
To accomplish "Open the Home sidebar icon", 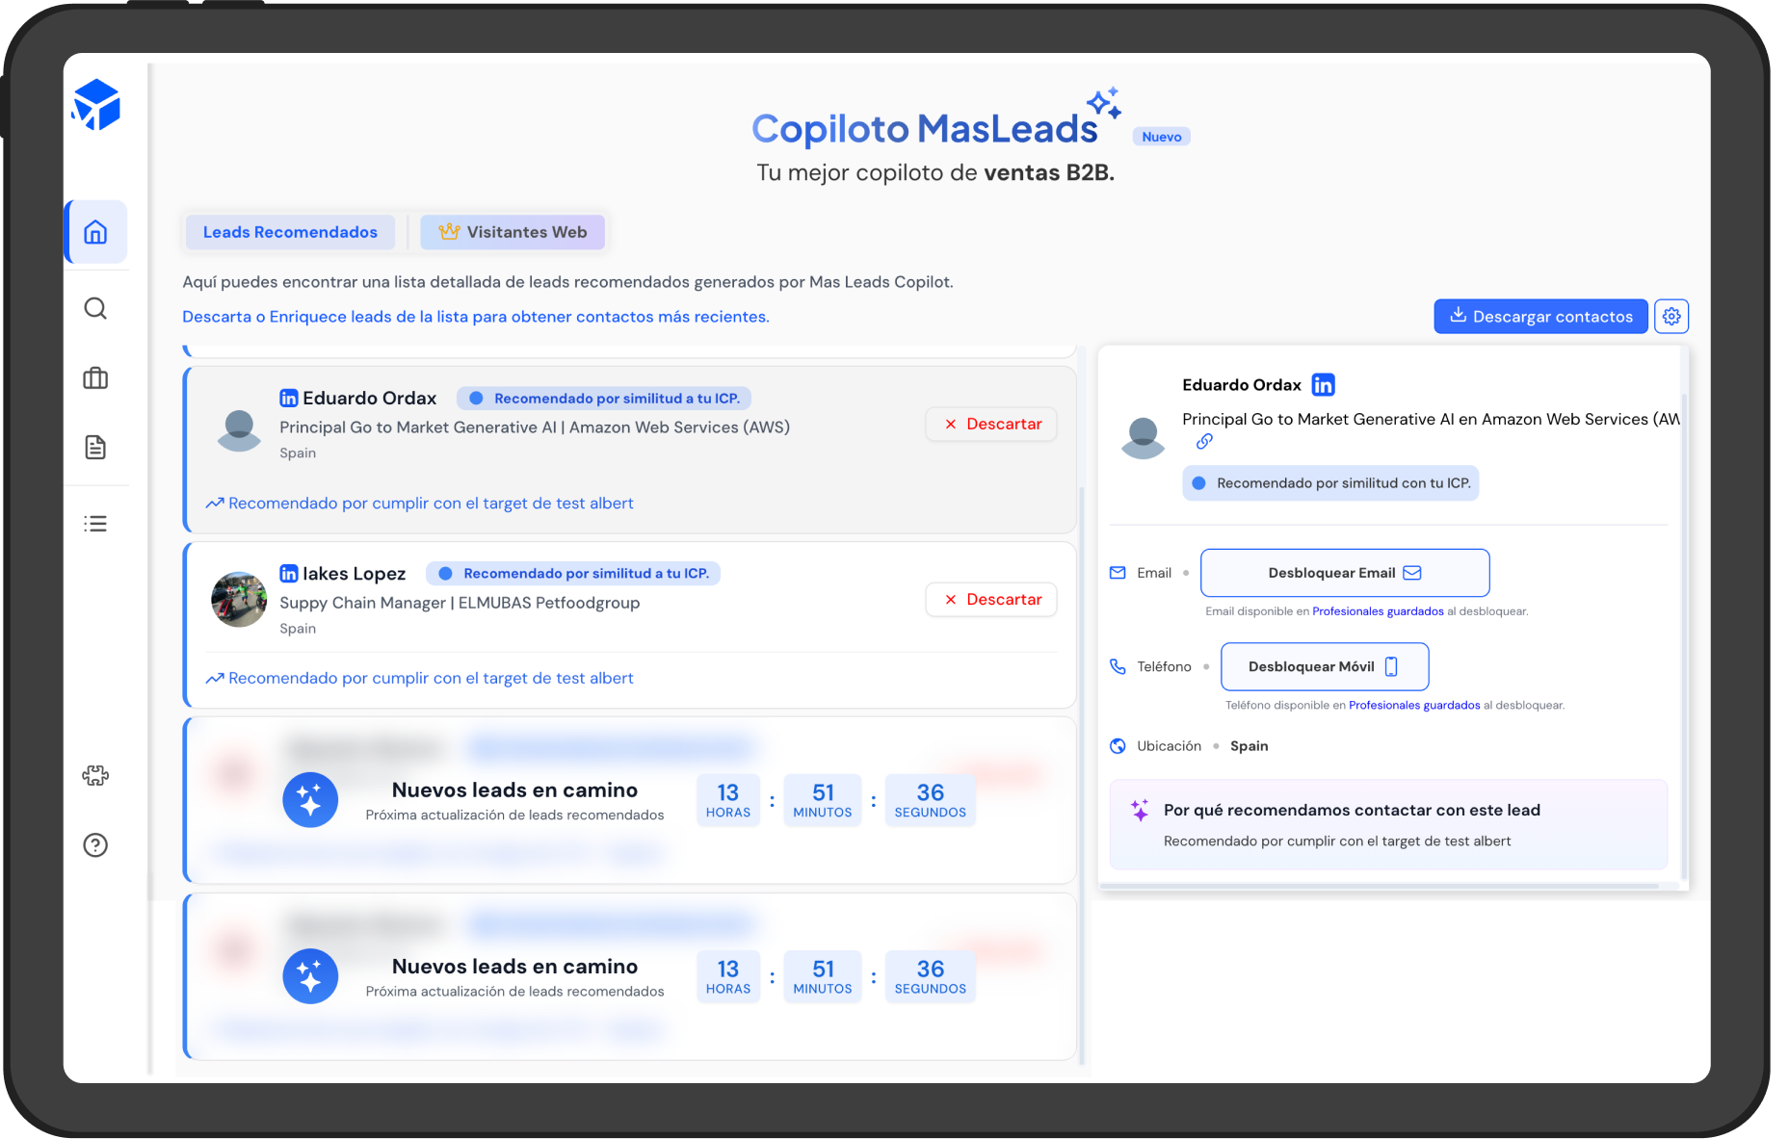I will point(95,232).
